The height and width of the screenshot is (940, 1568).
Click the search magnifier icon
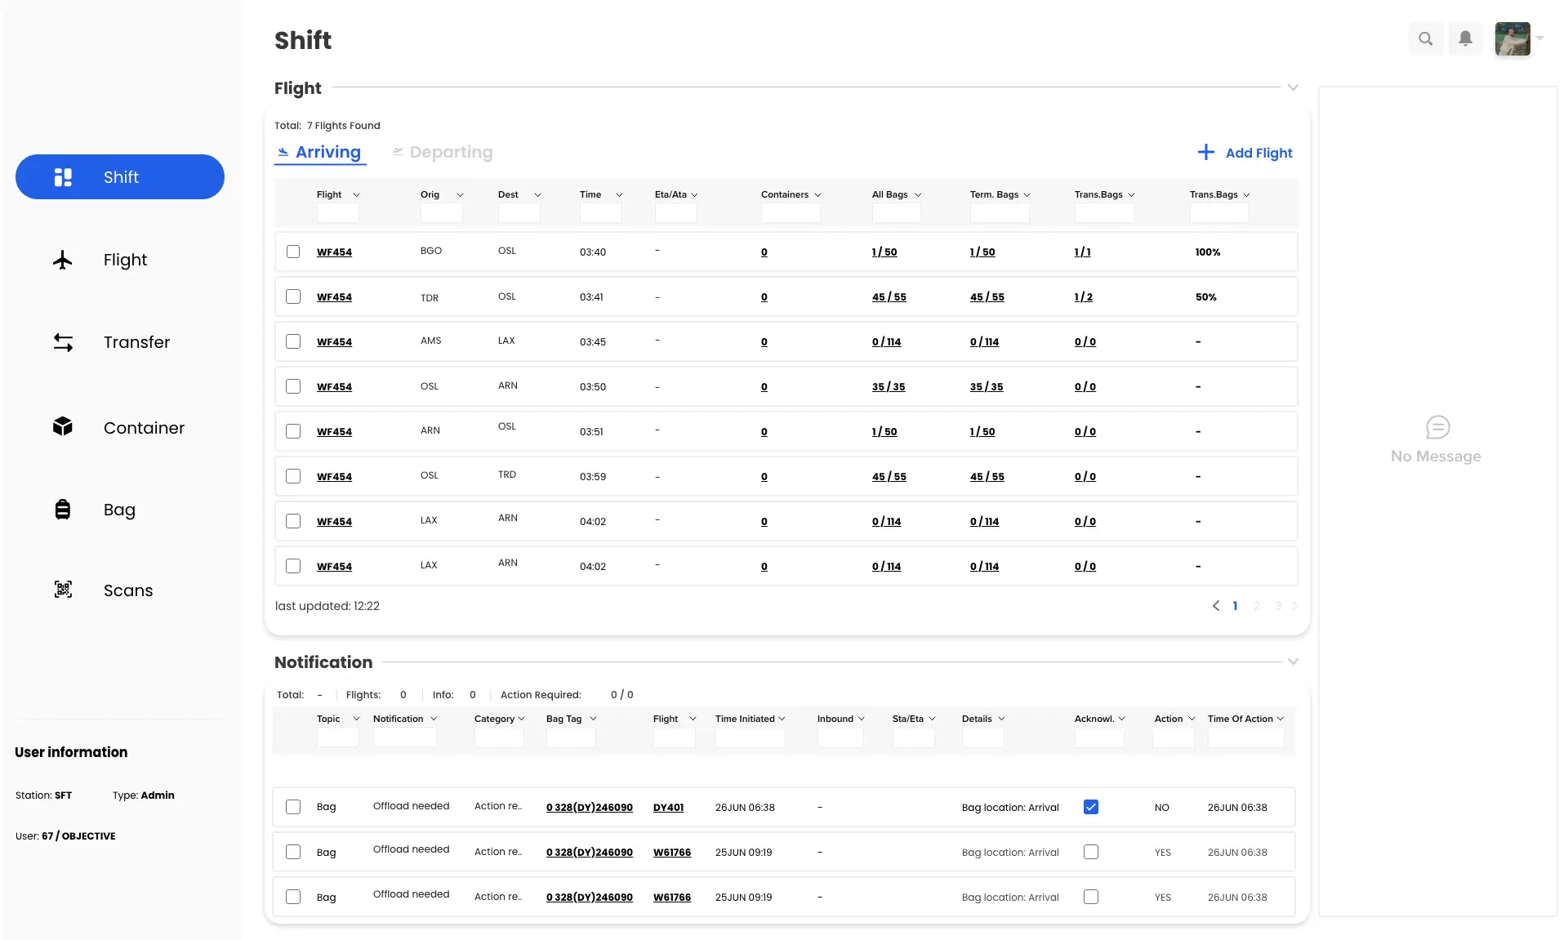[1425, 38]
